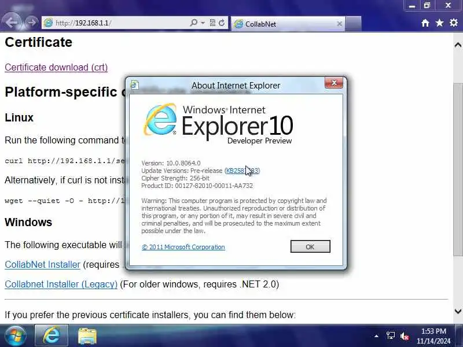Viewport: 463px width, 347px height.
Task: Open the Windows Start menu orb
Action: [16, 336]
